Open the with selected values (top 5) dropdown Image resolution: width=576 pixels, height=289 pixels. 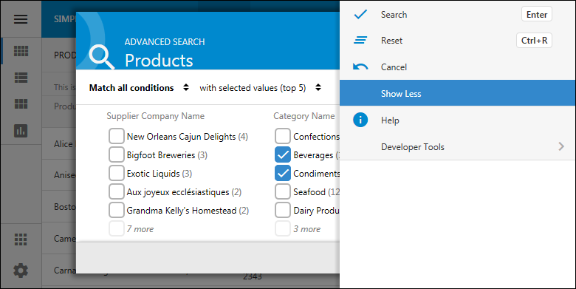click(x=260, y=87)
